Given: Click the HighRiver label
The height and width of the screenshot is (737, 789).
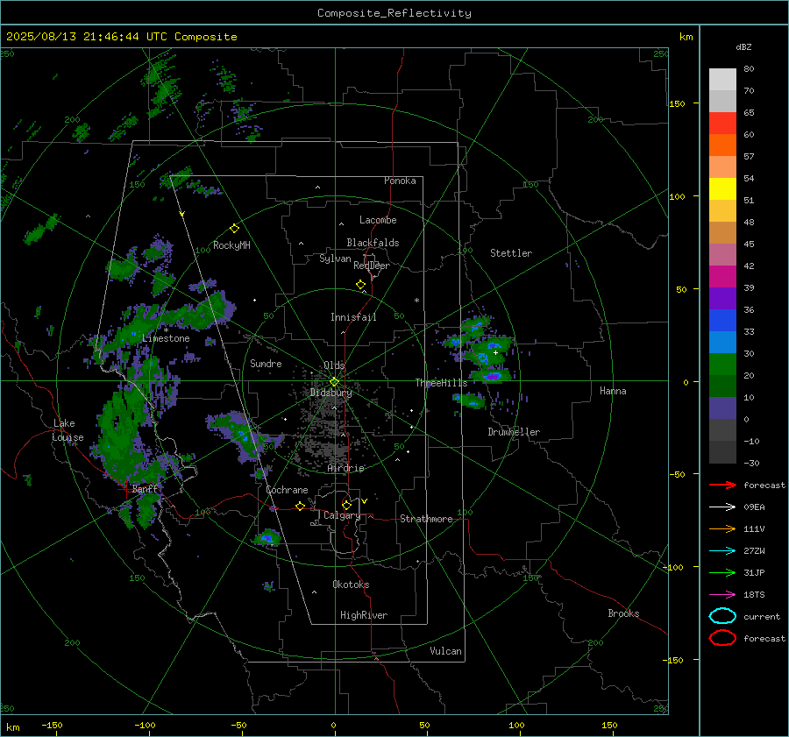Looking at the screenshot, I should [x=364, y=615].
